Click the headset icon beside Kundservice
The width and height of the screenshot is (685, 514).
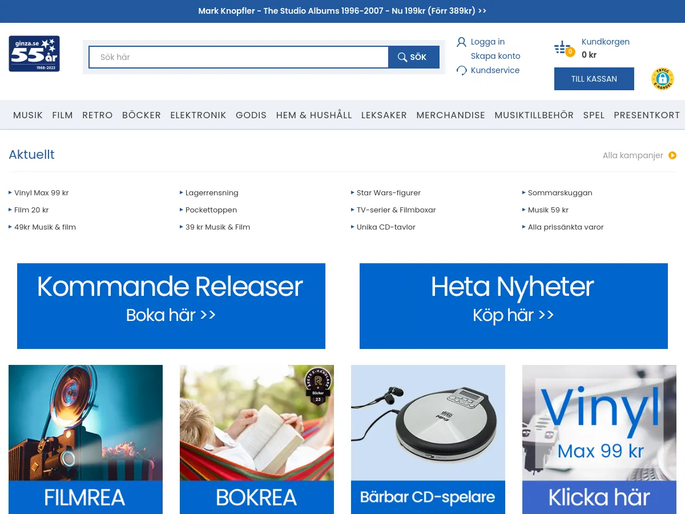[461, 70]
